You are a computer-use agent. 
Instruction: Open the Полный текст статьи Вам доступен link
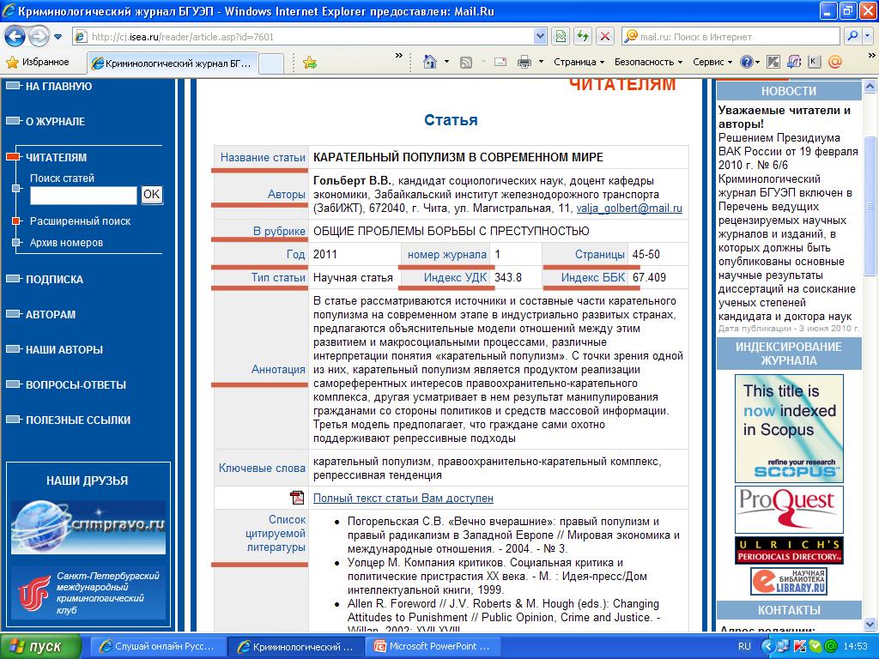click(403, 499)
